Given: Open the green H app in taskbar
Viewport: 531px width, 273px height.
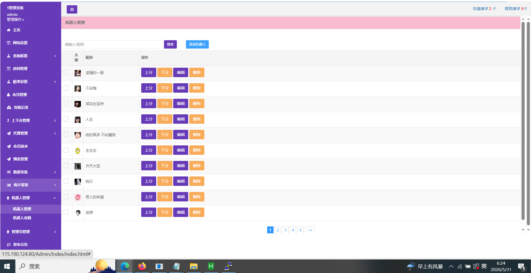Looking at the screenshot, I should point(211,266).
